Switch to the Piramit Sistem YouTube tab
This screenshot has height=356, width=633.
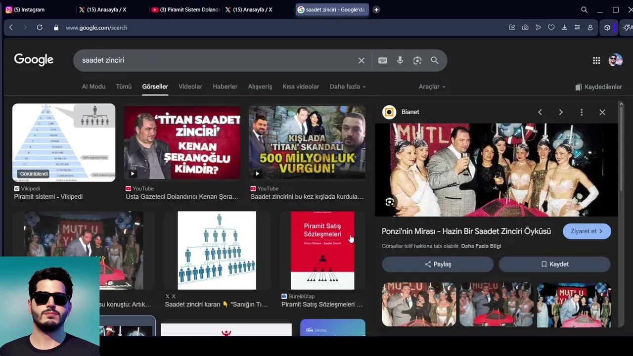click(x=185, y=9)
